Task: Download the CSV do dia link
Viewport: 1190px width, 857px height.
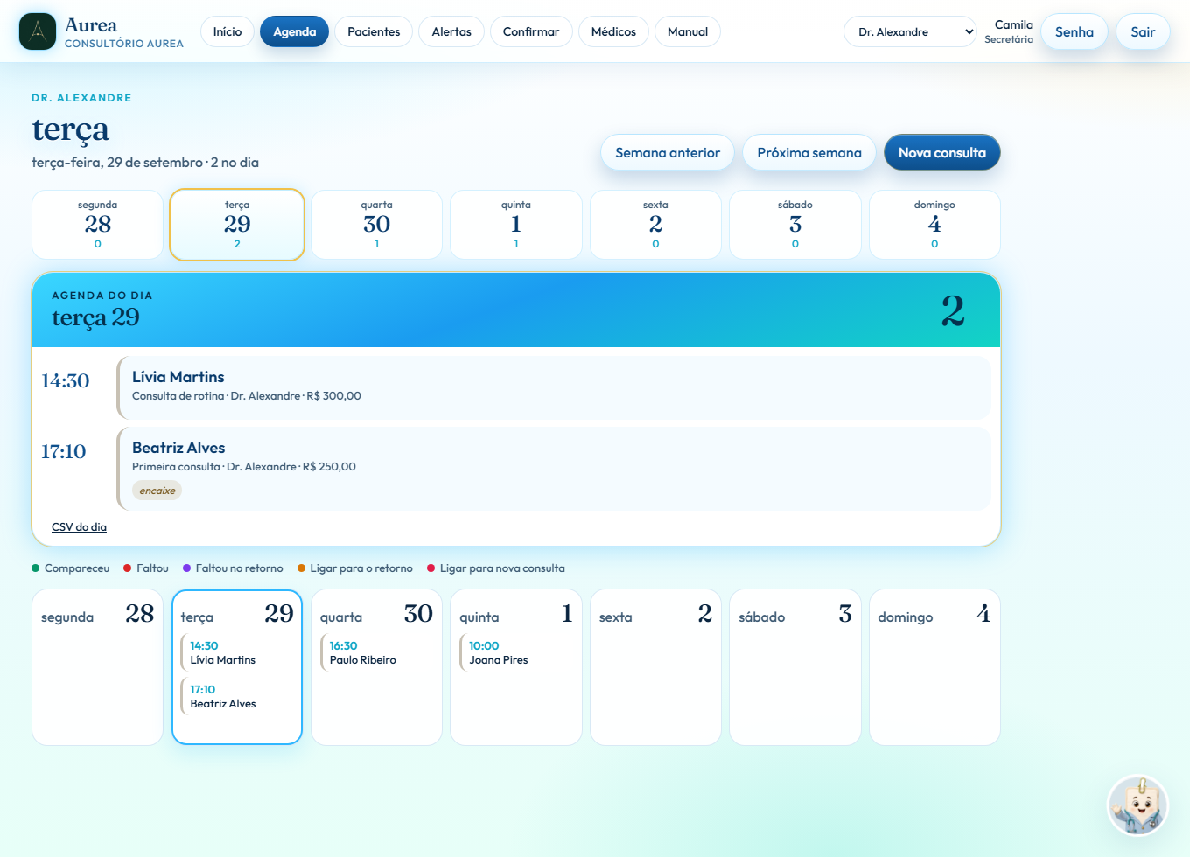Action: point(79,527)
